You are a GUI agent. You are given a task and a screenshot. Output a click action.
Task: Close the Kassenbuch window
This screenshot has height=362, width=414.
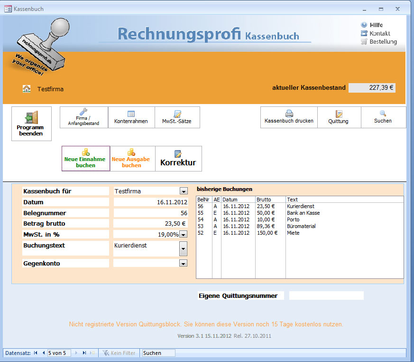pos(397,9)
